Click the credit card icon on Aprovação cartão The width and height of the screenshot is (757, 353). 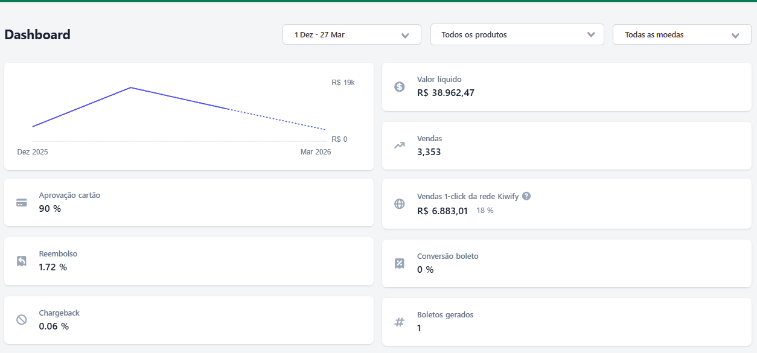pyautogui.click(x=21, y=203)
